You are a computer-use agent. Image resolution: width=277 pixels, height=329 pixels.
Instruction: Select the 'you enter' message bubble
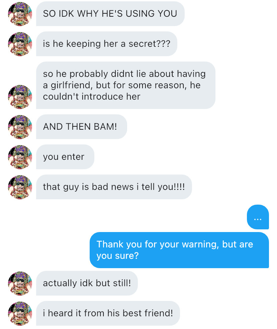[x=65, y=157]
